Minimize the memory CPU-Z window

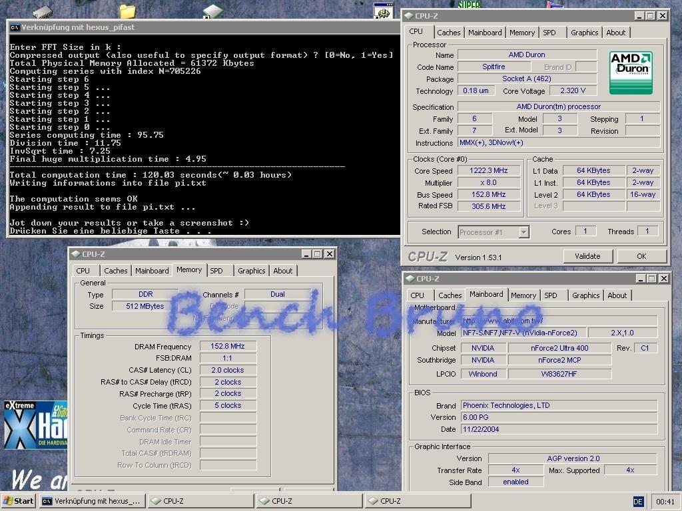(306, 254)
